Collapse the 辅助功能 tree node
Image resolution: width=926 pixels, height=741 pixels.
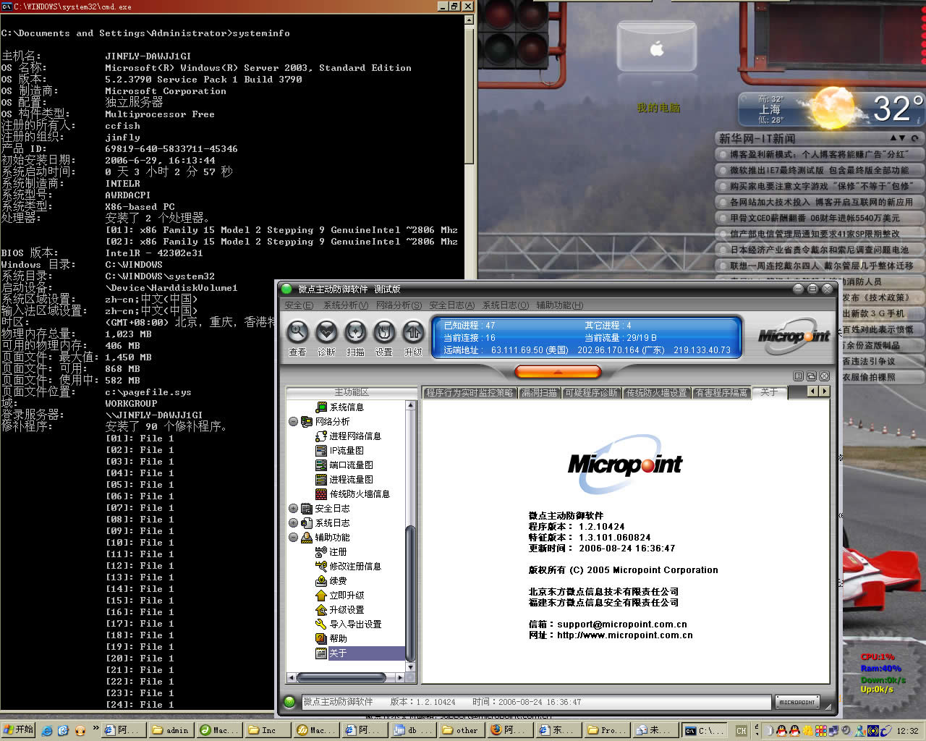293,538
